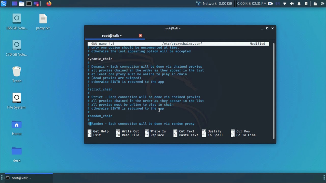
Task: Click 'all proxies must be online' comment line
Action: (x=130, y=105)
